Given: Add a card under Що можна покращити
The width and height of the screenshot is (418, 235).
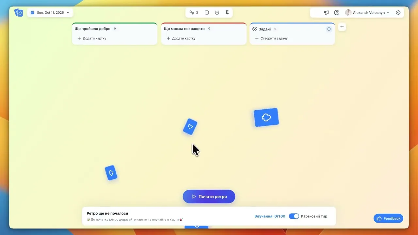Looking at the screenshot, I should point(181,38).
